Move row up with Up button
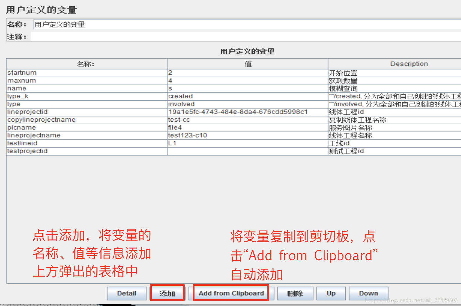This screenshot has width=461, height=306. 331,293
